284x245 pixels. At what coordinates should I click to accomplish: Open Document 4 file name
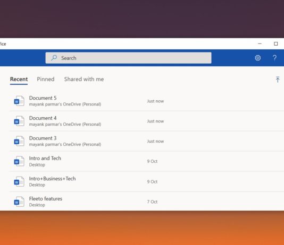click(x=43, y=118)
